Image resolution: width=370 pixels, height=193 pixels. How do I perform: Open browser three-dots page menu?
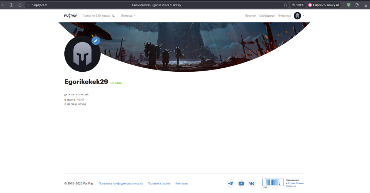pyautogui.click(x=280, y=5)
